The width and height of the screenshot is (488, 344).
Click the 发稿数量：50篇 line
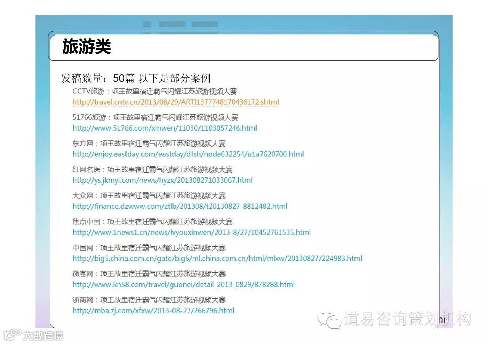[x=136, y=79]
